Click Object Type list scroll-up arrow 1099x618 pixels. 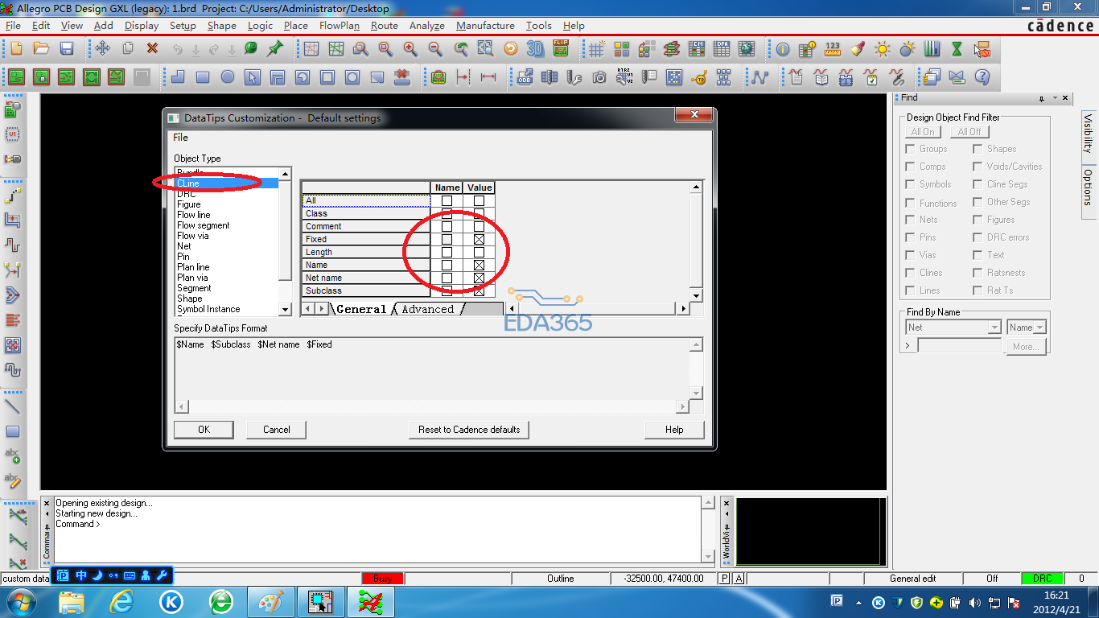click(x=285, y=174)
